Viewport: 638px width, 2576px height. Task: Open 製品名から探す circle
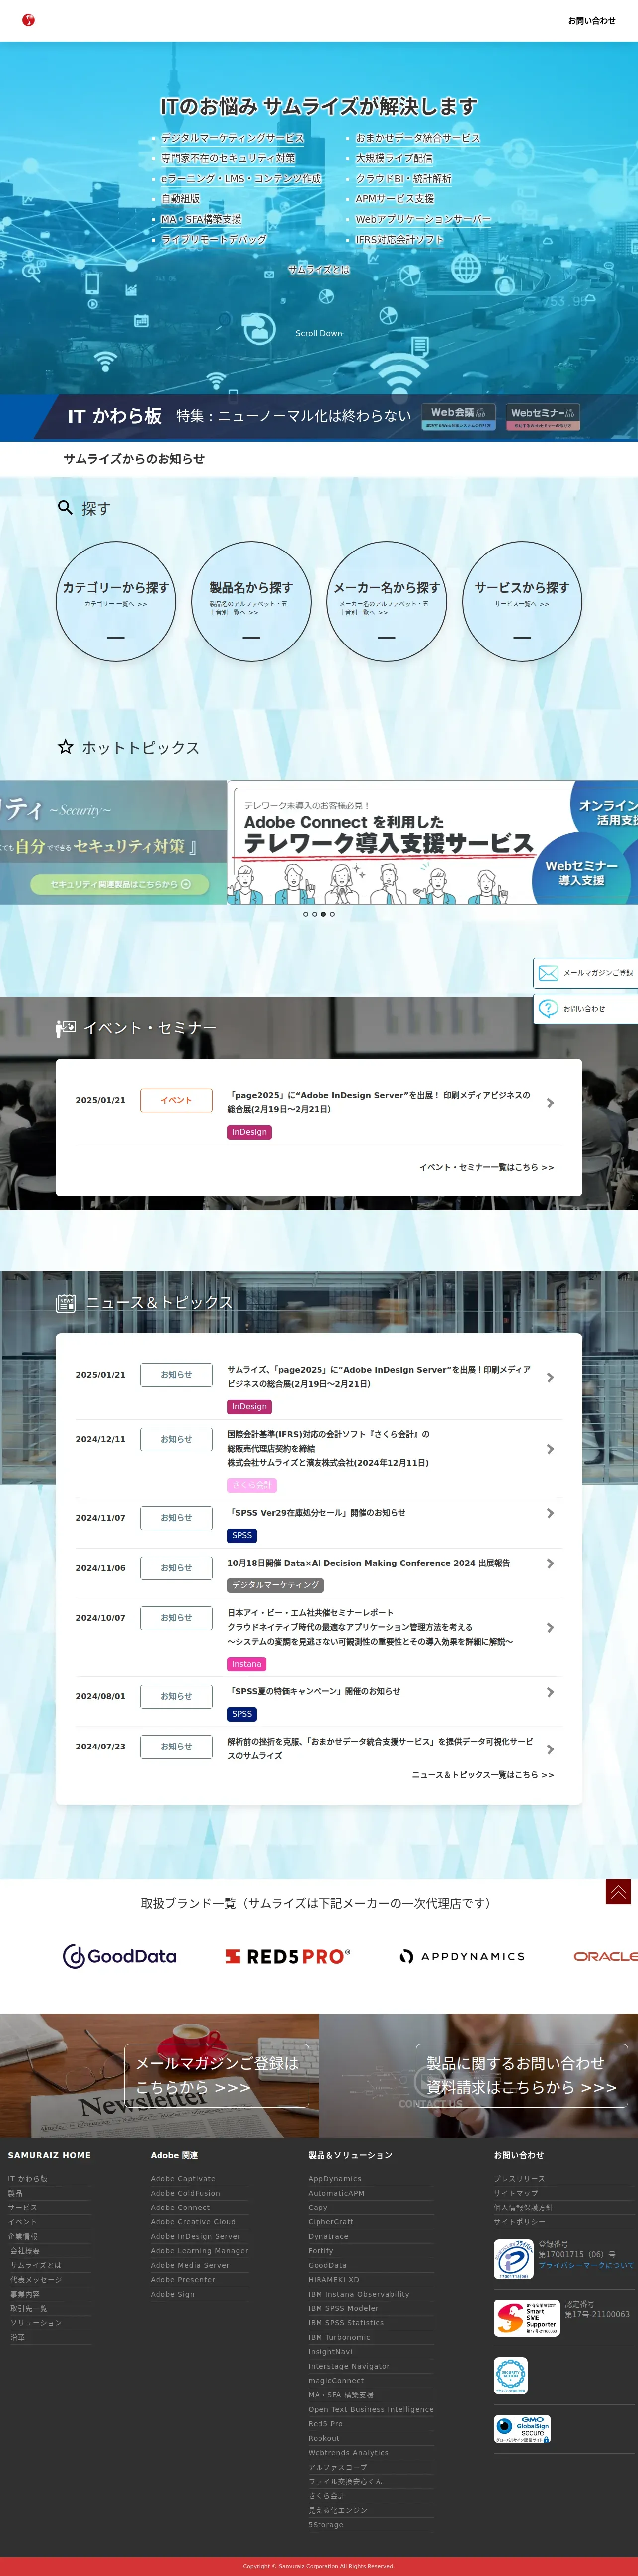click(x=250, y=601)
